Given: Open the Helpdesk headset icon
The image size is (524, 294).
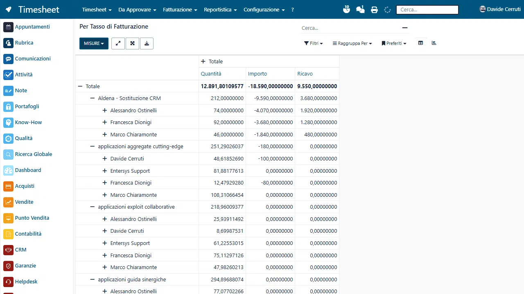Looking at the screenshot, I should (x=8, y=282).
